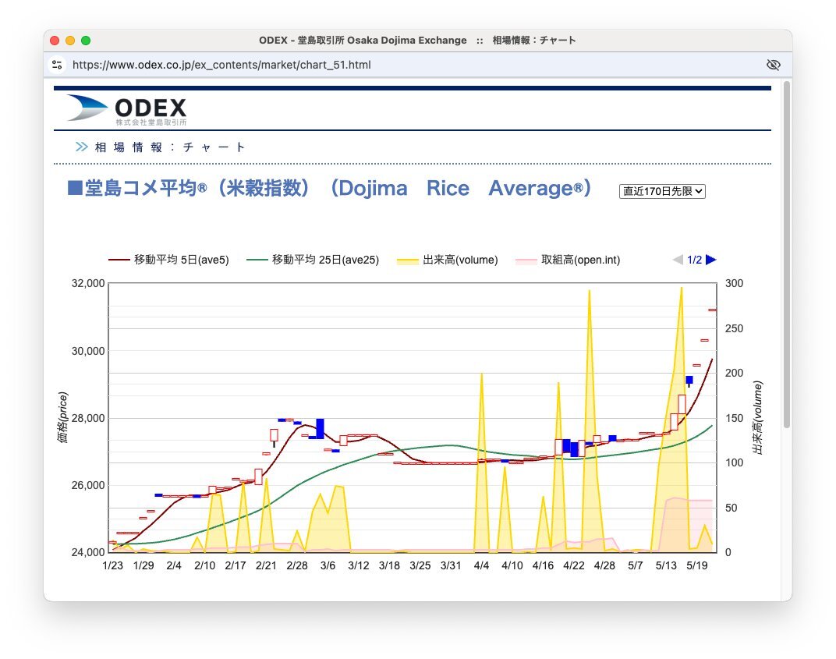This screenshot has width=836, height=659.
Task: Click the 3/6 date axis label
Action: click(328, 565)
